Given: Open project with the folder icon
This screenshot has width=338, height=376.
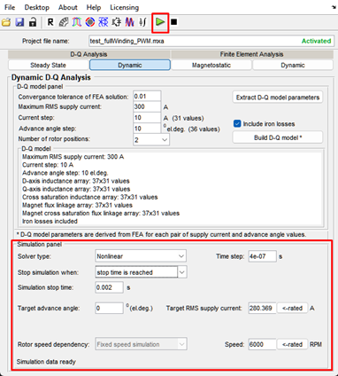Looking at the screenshot, I should [x=6, y=22].
